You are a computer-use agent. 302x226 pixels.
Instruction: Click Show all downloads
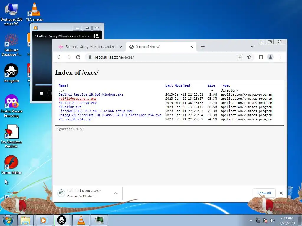click(x=264, y=193)
